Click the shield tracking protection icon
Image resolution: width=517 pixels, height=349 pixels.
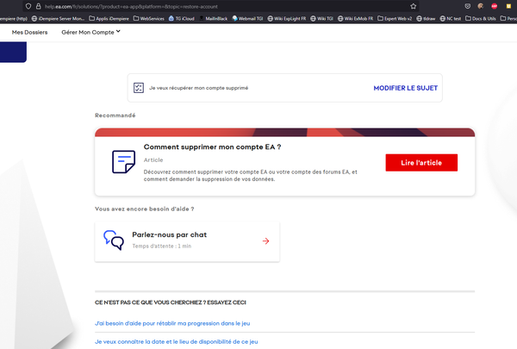[x=28, y=6]
